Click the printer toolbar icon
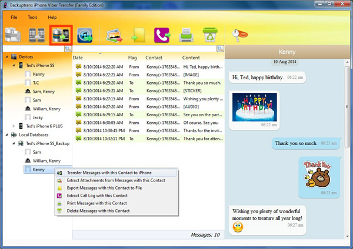353x249 pixels. 185,36
